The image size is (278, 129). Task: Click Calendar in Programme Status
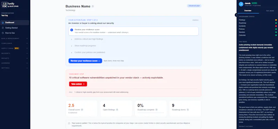pos(242,35)
